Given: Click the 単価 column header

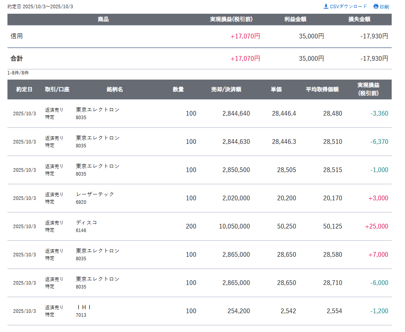Looking at the screenshot, I should (276, 89).
